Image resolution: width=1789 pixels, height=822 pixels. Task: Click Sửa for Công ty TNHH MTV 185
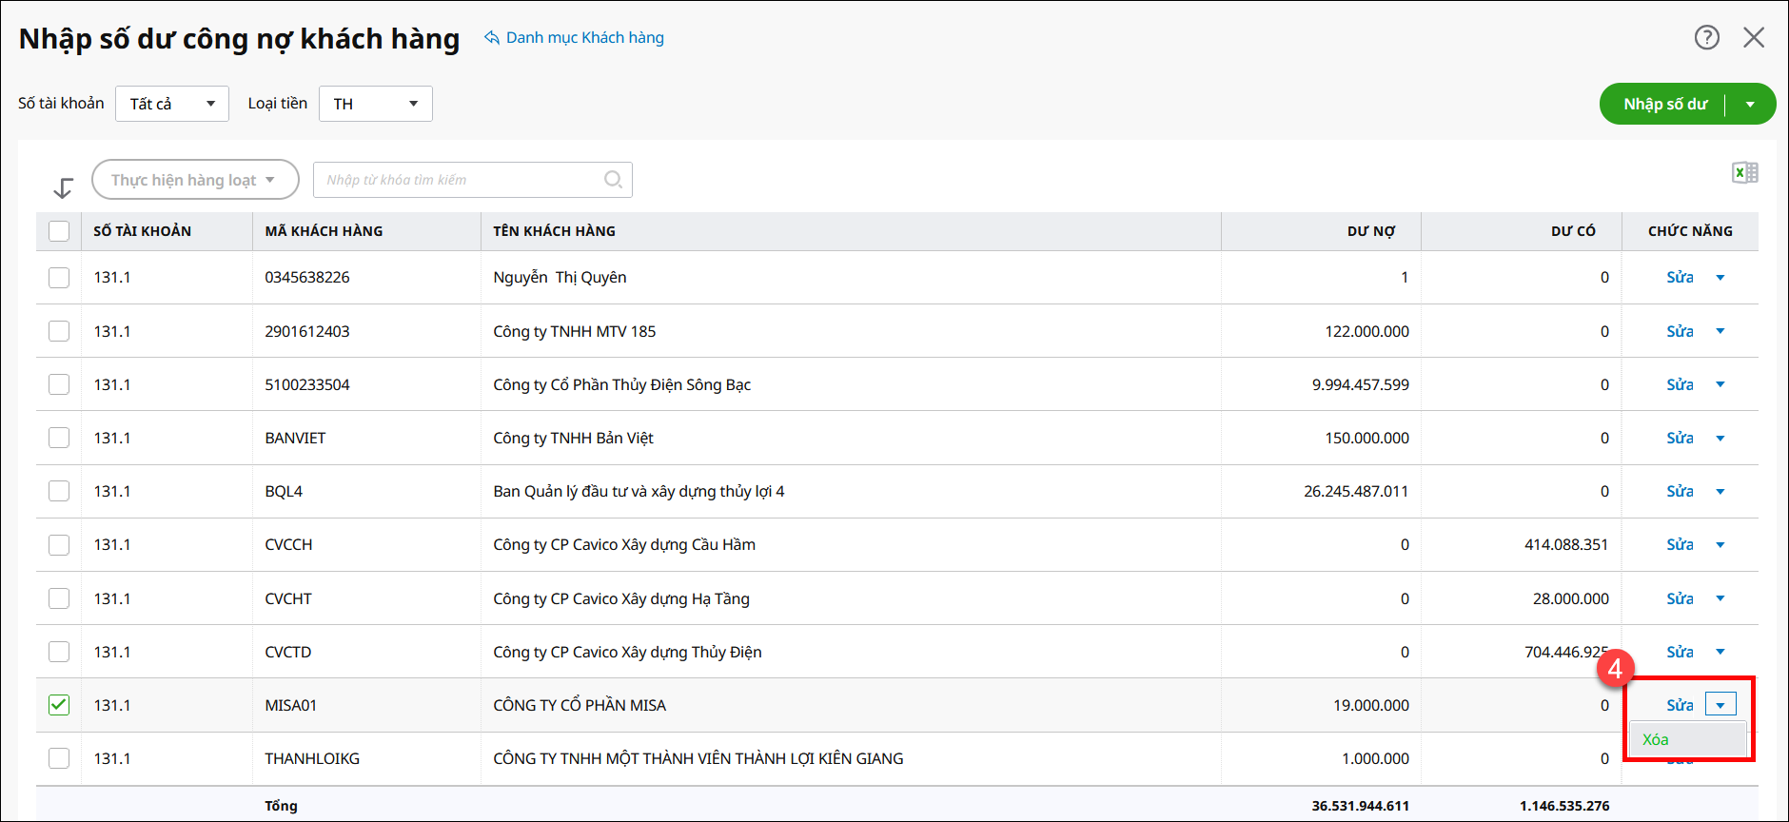tap(1680, 331)
